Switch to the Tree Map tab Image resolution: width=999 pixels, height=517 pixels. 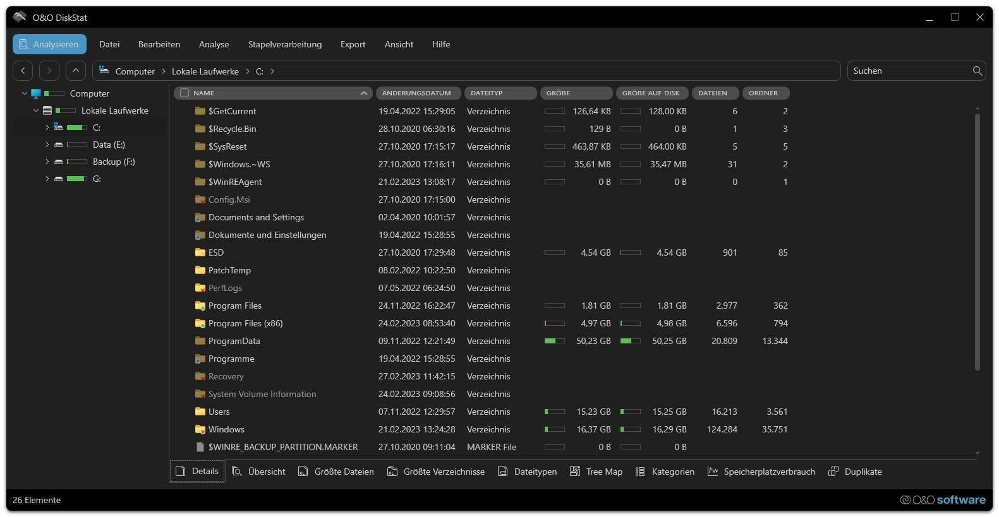point(596,472)
